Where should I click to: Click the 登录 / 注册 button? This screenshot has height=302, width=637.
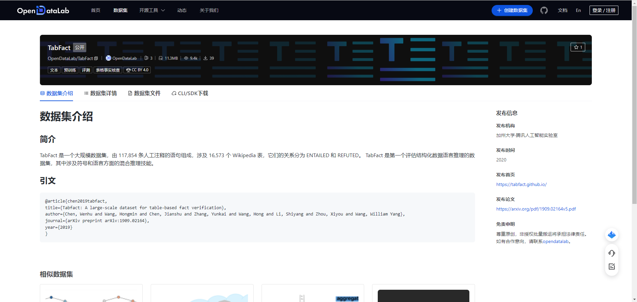click(x=604, y=10)
